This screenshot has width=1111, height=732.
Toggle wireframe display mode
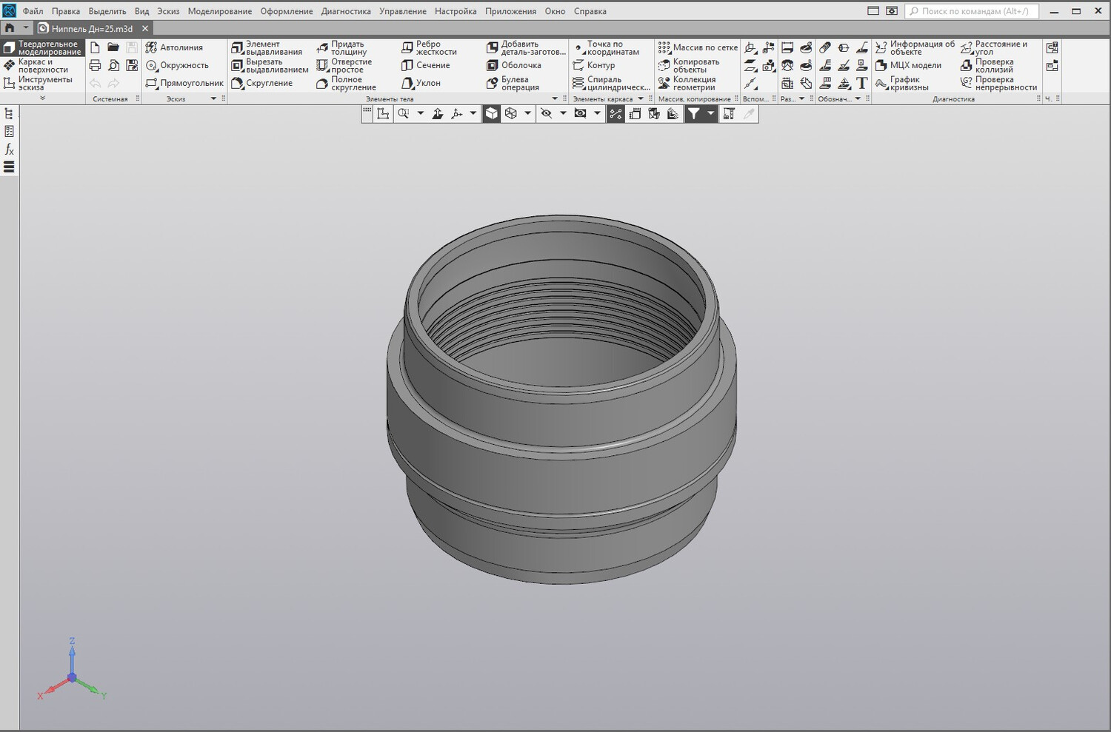[510, 113]
